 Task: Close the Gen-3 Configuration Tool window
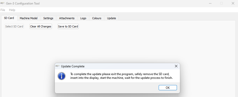[x=233, y=3]
